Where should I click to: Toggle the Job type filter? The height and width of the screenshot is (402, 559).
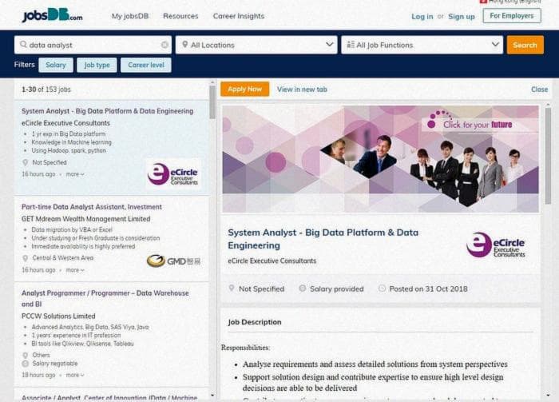pos(97,66)
